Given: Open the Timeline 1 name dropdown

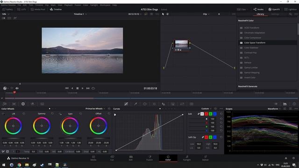Looking at the screenshot, I should coord(80,14).
